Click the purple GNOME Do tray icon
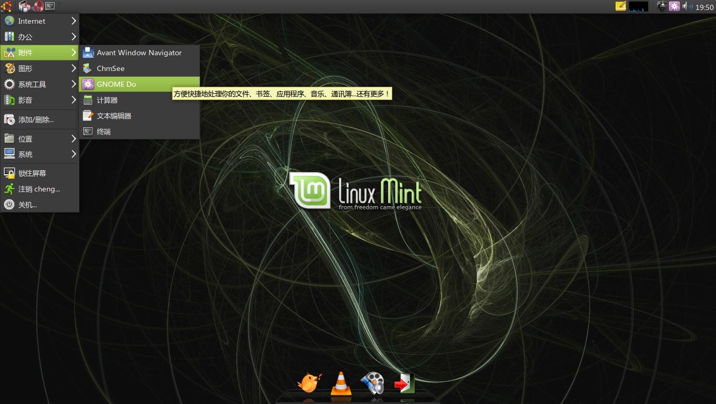 (x=674, y=6)
